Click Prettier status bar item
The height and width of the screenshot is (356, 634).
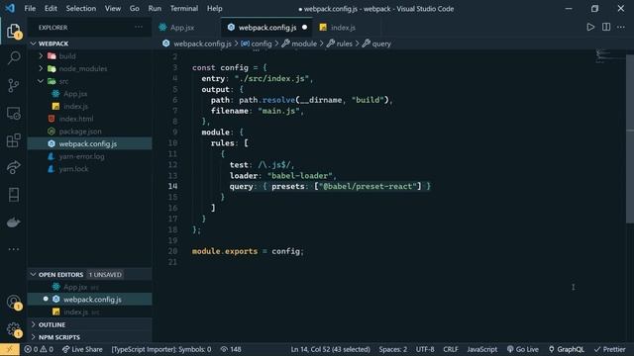(610, 349)
